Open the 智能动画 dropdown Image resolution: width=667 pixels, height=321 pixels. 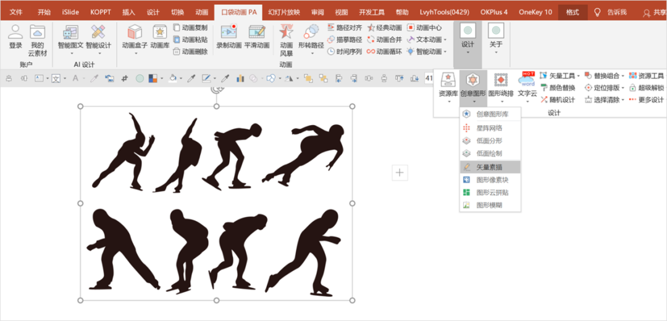(x=445, y=52)
